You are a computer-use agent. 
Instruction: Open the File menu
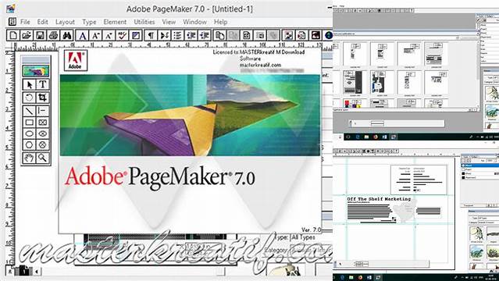[x=25, y=22]
